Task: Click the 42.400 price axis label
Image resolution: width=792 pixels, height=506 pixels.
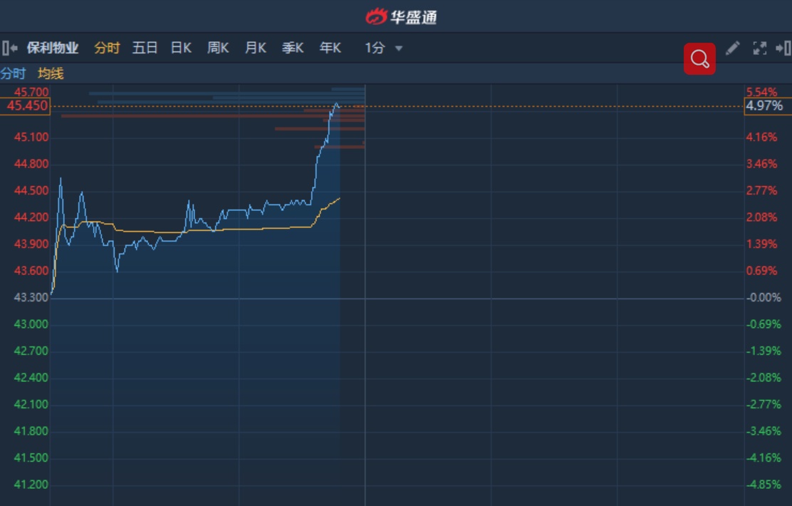Action: coord(31,378)
